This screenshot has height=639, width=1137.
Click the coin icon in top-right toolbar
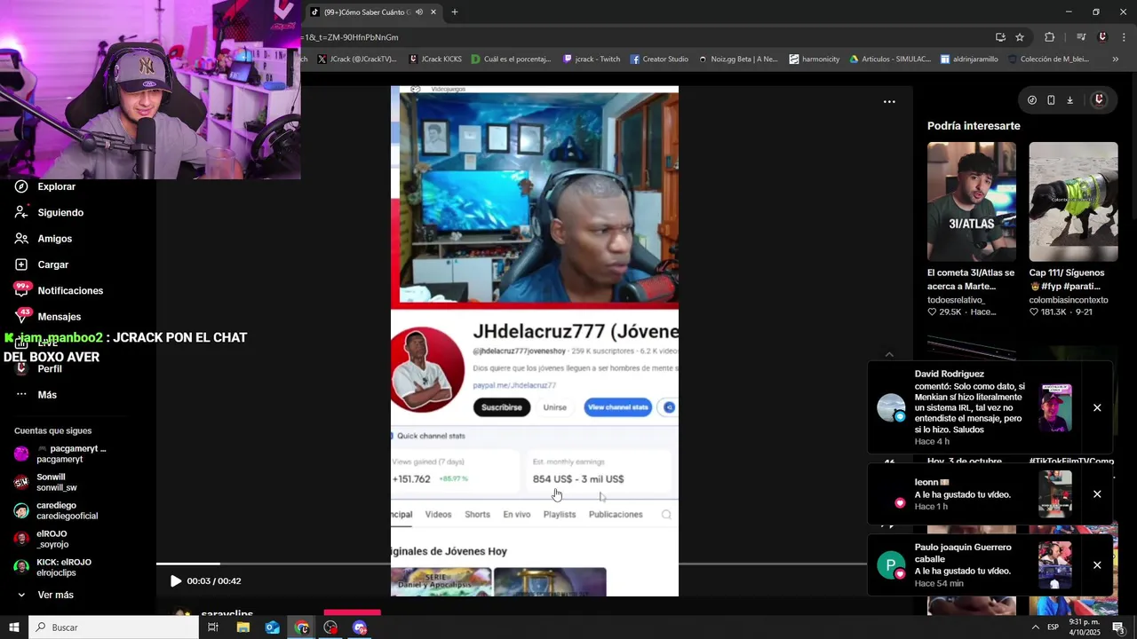1032,100
